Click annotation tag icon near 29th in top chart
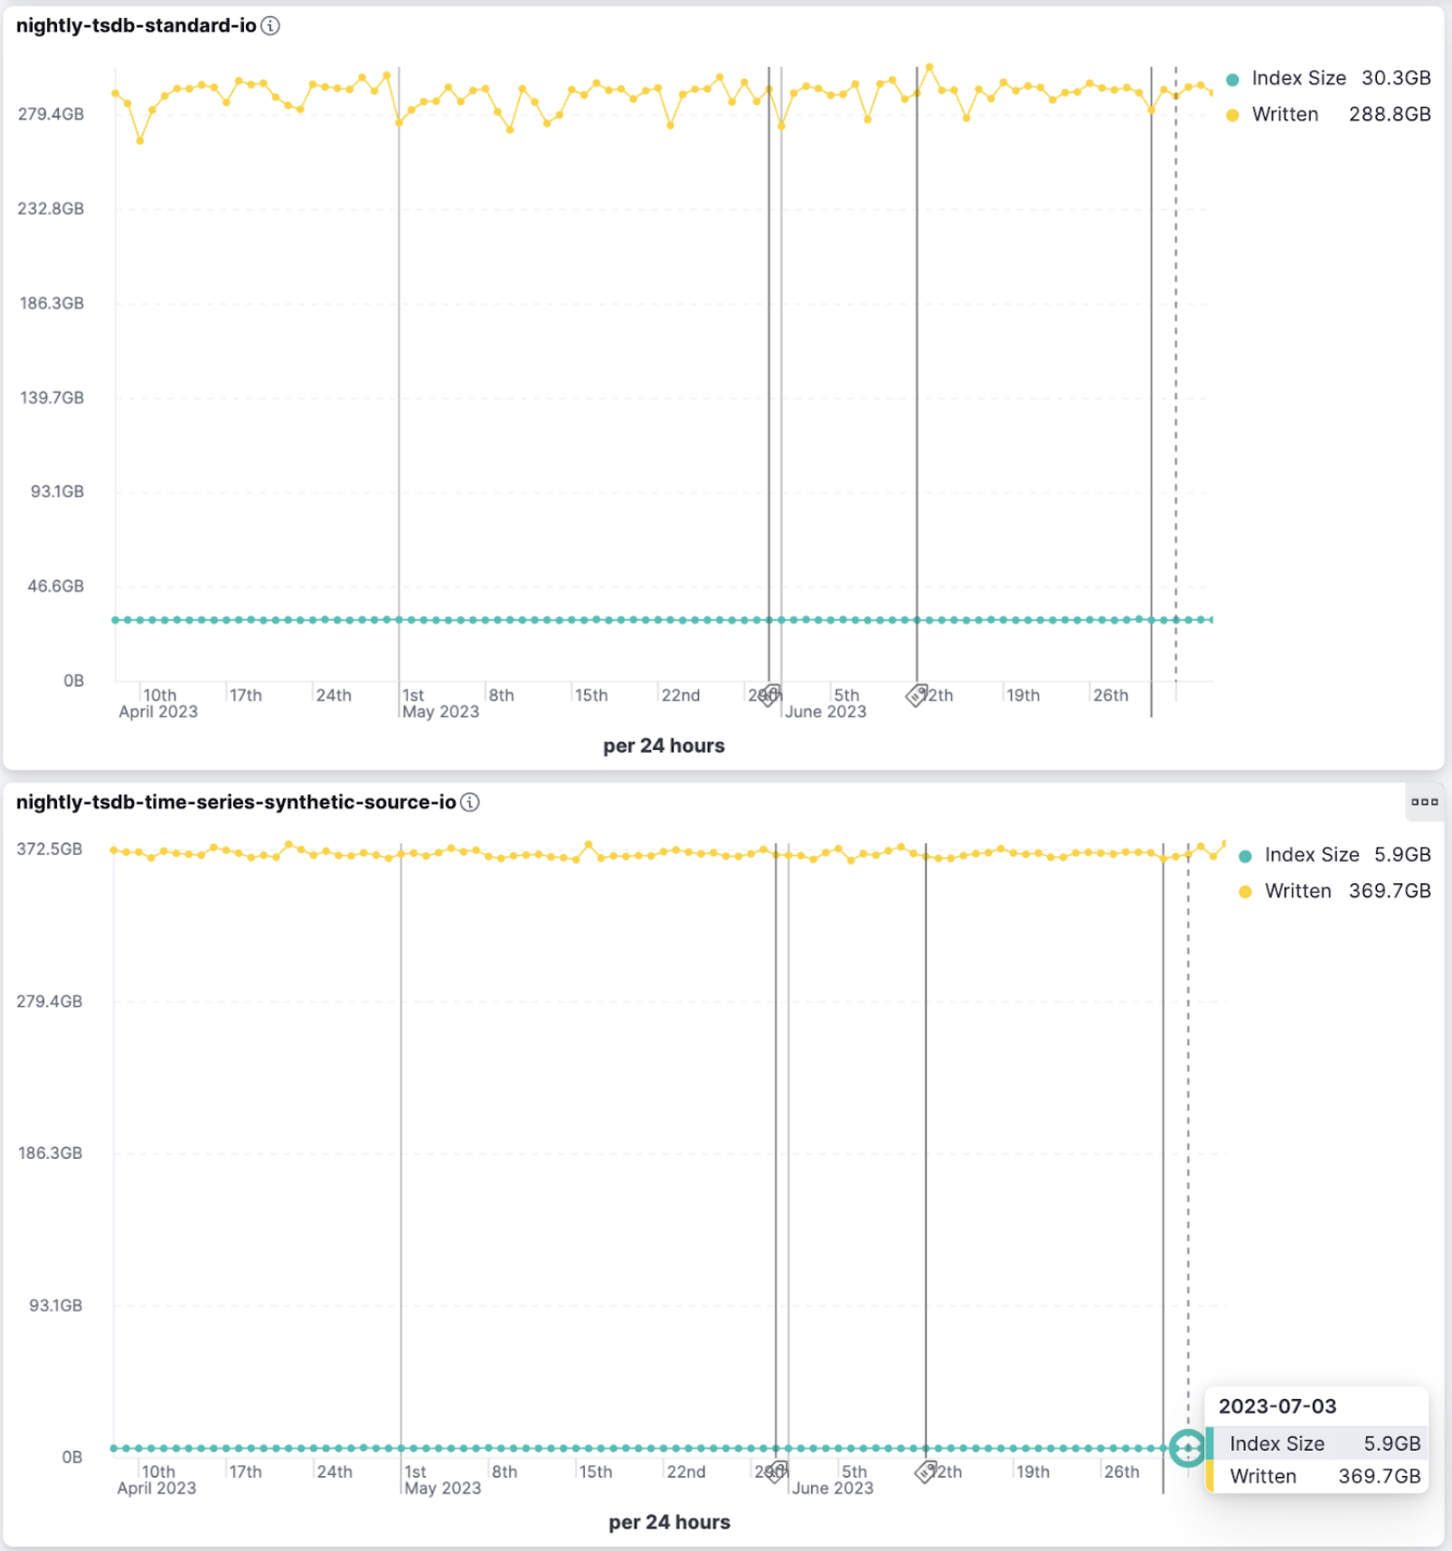The width and height of the screenshot is (1452, 1551). pos(769,695)
